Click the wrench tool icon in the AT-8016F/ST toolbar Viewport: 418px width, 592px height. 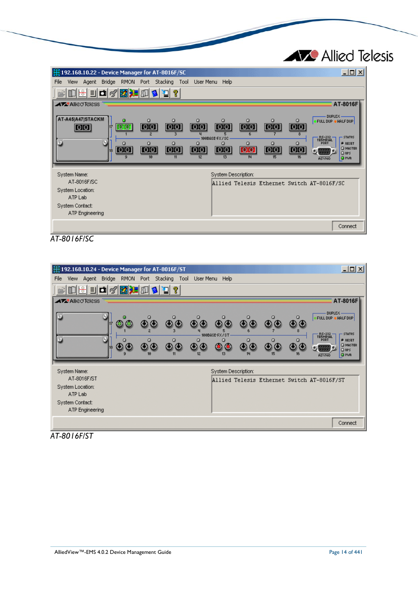click(x=113, y=290)
